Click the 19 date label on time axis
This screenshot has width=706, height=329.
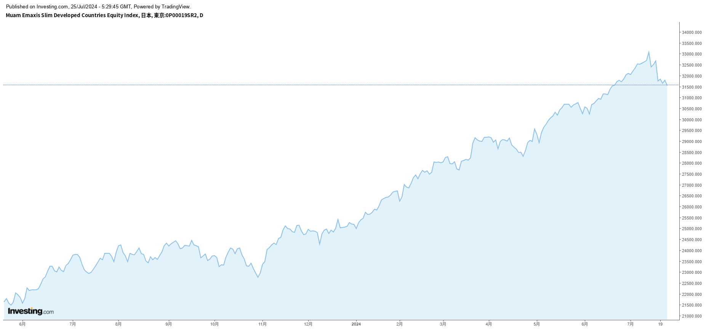coord(660,324)
